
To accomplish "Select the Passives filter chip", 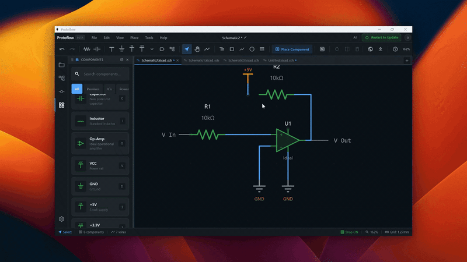I will pos(93,89).
